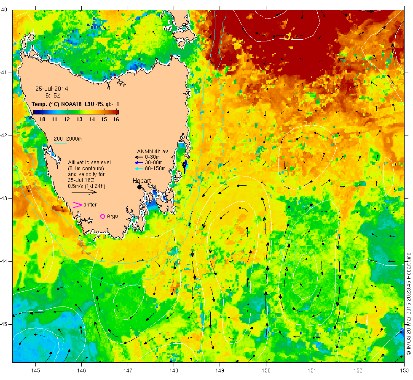413x380 pixels.
Task: Click the magenta Argo circle marker
Action: [x=102, y=216]
